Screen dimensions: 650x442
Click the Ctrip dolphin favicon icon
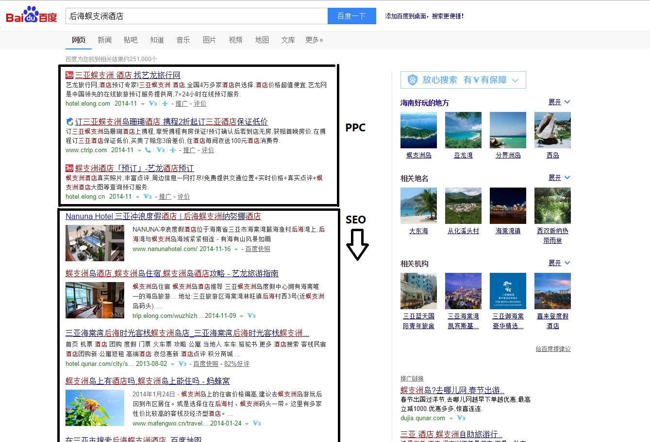click(69, 122)
